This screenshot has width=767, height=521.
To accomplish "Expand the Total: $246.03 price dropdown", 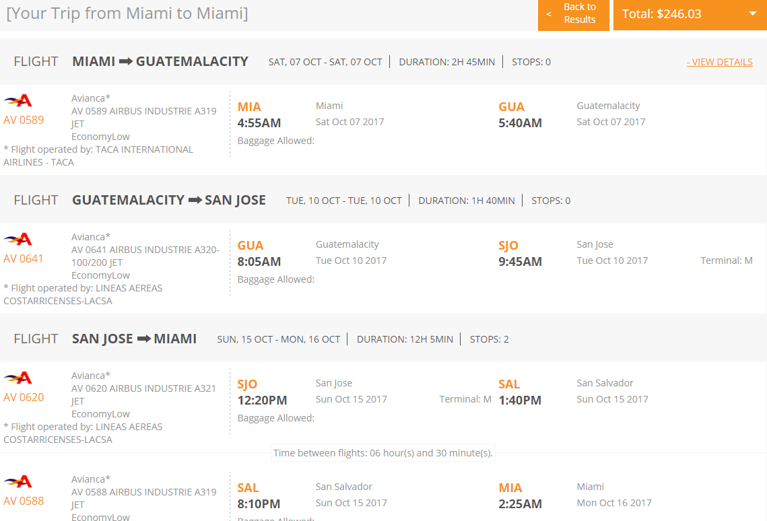I will [x=690, y=15].
